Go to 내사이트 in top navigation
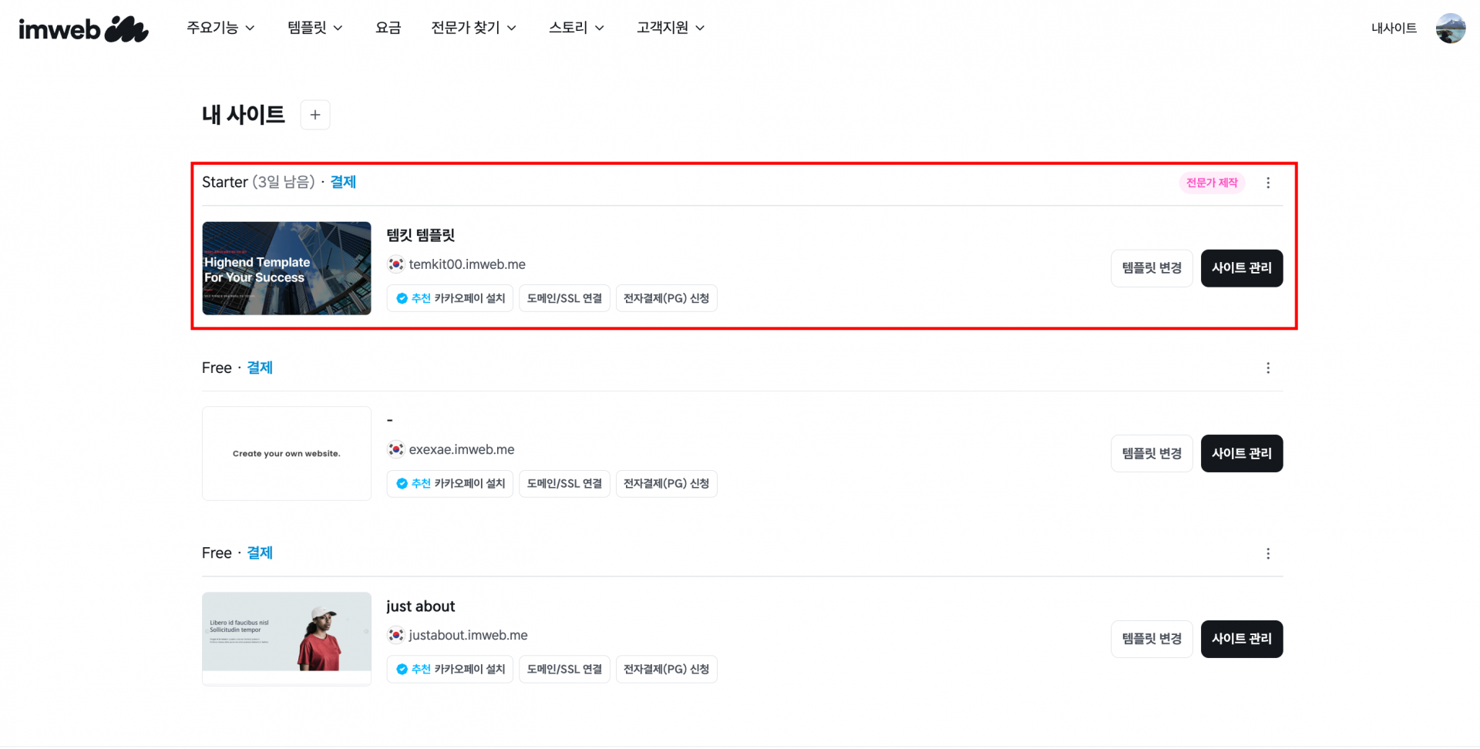The width and height of the screenshot is (1480, 749). 1393,29
